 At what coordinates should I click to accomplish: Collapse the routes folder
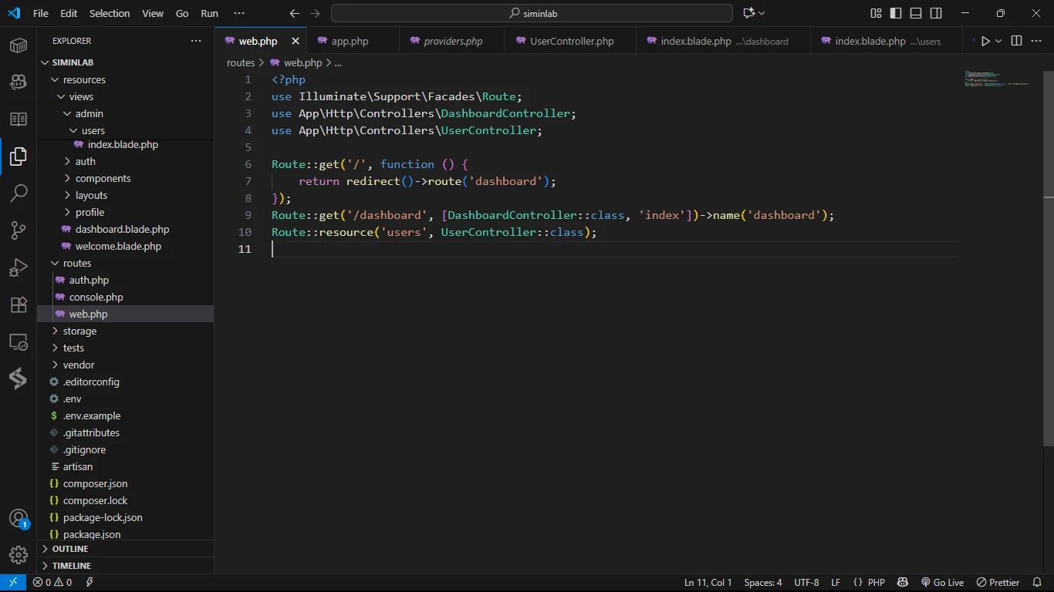pyautogui.click(x=76, y=263)
